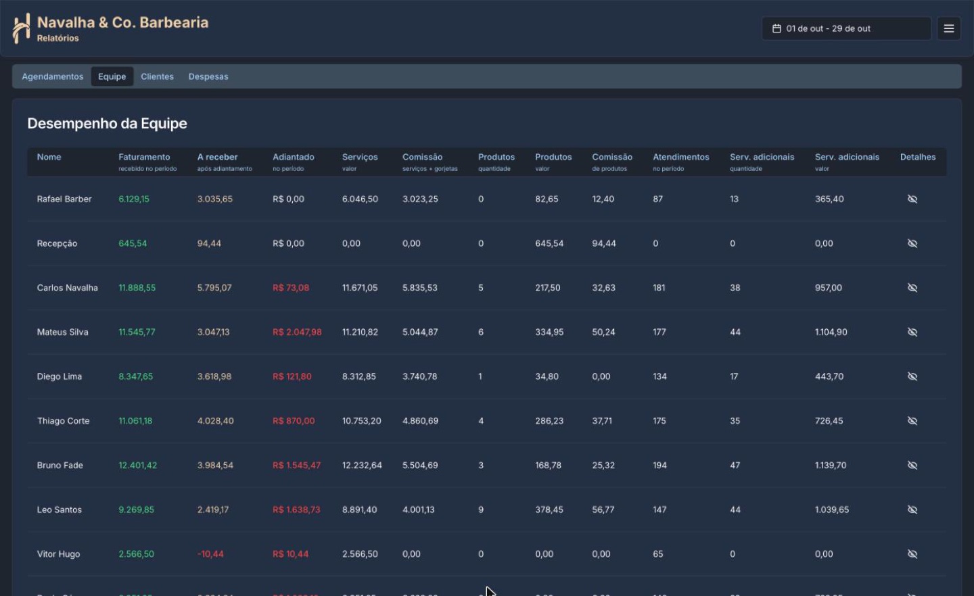
Task: Click Mateus Silva's advance R$ 2.047,98
Action: 297,332
